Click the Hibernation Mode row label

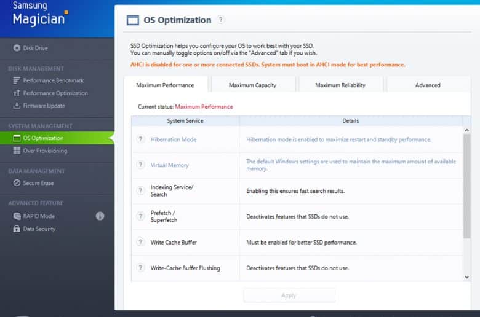[x=174, y=139]
